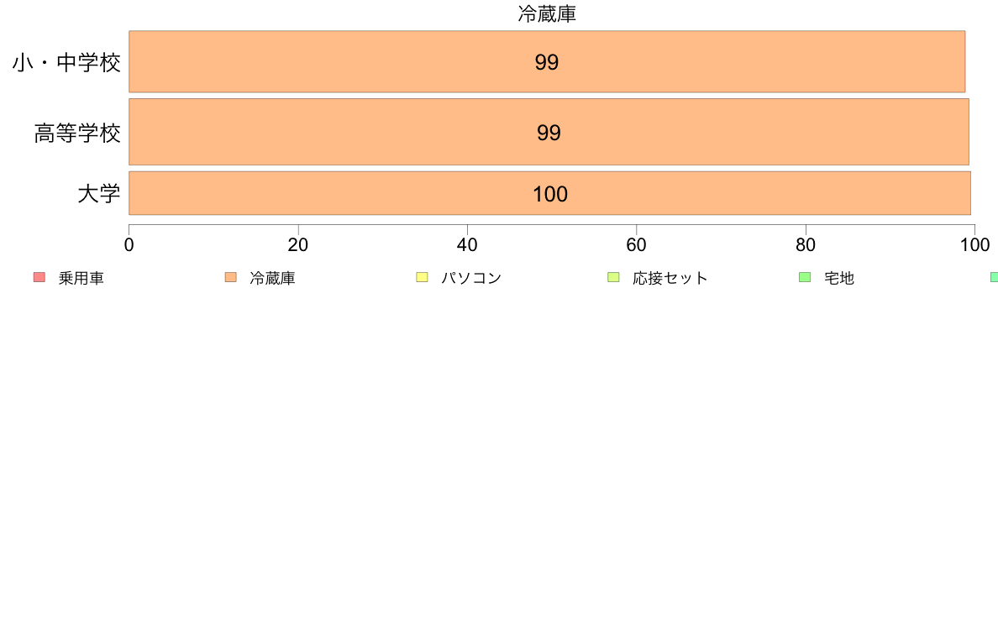998x618 pixels.
Task: Click the 大学 axis label
Action: point(98,193)
